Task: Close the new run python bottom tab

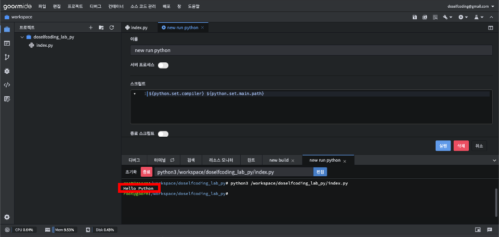Action: [344, 160]
